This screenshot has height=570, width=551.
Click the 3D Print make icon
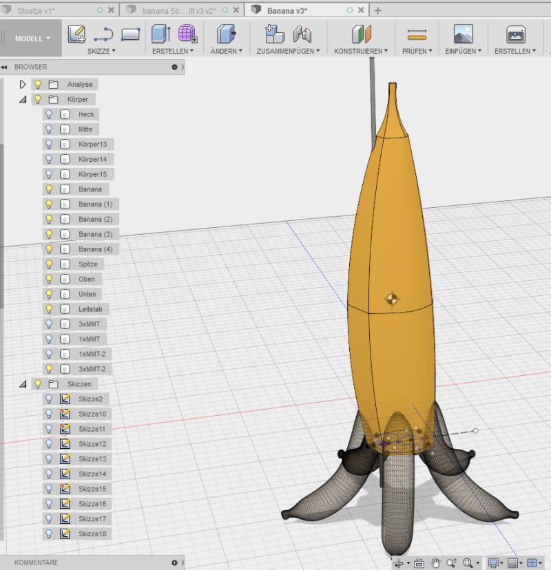click(x=516, y=34)
